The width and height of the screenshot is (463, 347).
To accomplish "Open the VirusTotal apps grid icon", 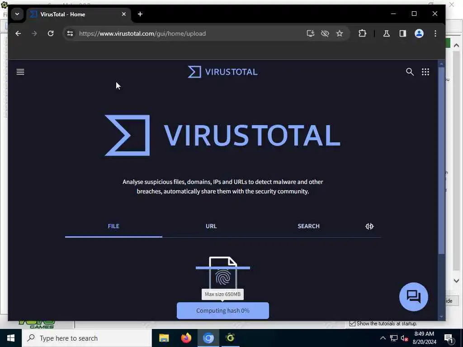I will click(x=425, y=72).
